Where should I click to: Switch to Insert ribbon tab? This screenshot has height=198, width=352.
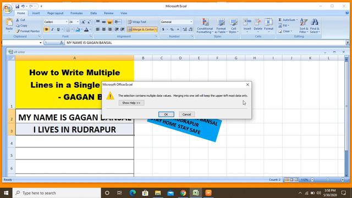(x=36, y=13)
